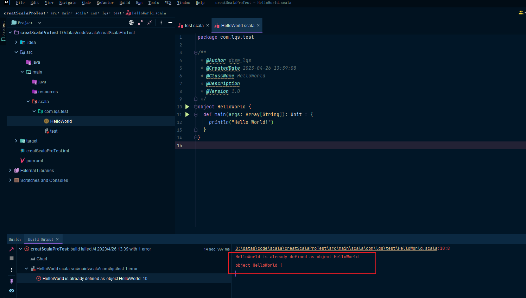The width and height of the screenshot is (526, 298).
Task: Collapse the creatScalaProTest root node
Action: pyautogui.click(x=10, y=32)
